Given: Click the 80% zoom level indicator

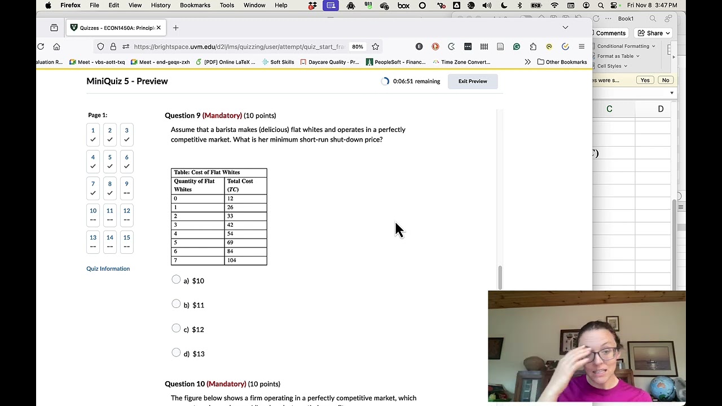Looking at the screenshot, I should coord(358,47).
